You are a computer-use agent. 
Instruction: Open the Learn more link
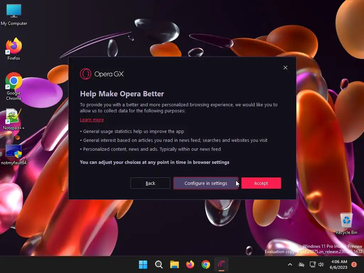pos(92,119)
